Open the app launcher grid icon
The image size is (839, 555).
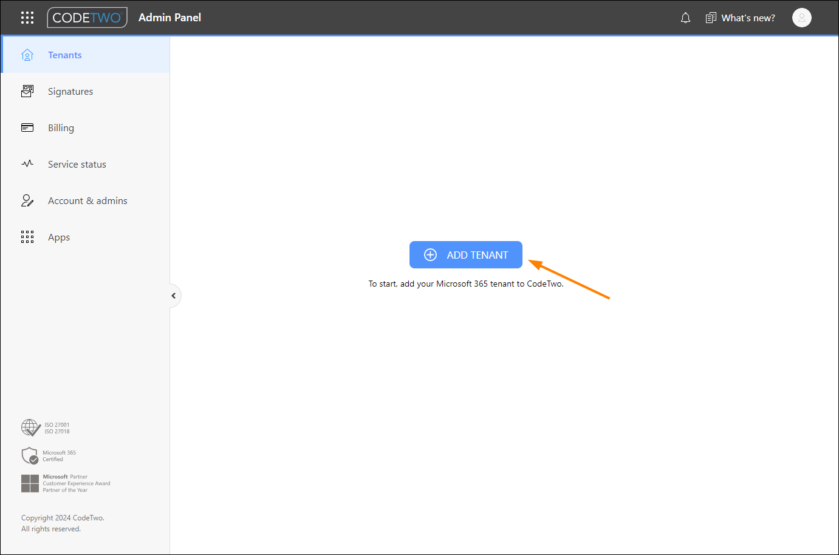[27, 18]
